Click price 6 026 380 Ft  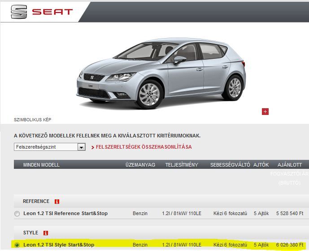point(290,245)
